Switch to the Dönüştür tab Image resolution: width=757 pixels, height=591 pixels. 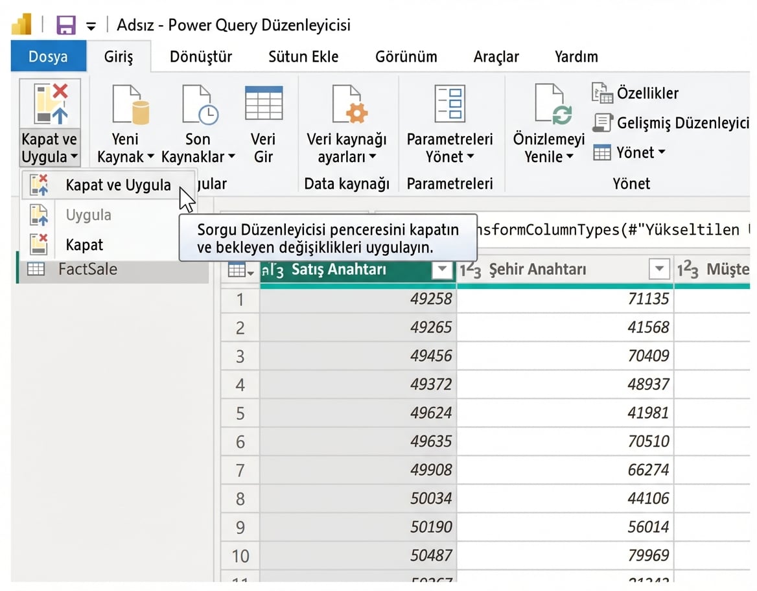click(x=201, y=56)
